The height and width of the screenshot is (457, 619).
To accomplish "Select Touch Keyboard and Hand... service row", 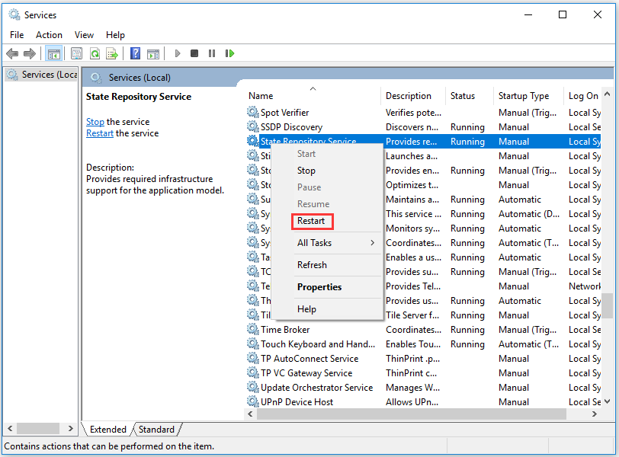I will pyautogui.click(x=423, y=344).
